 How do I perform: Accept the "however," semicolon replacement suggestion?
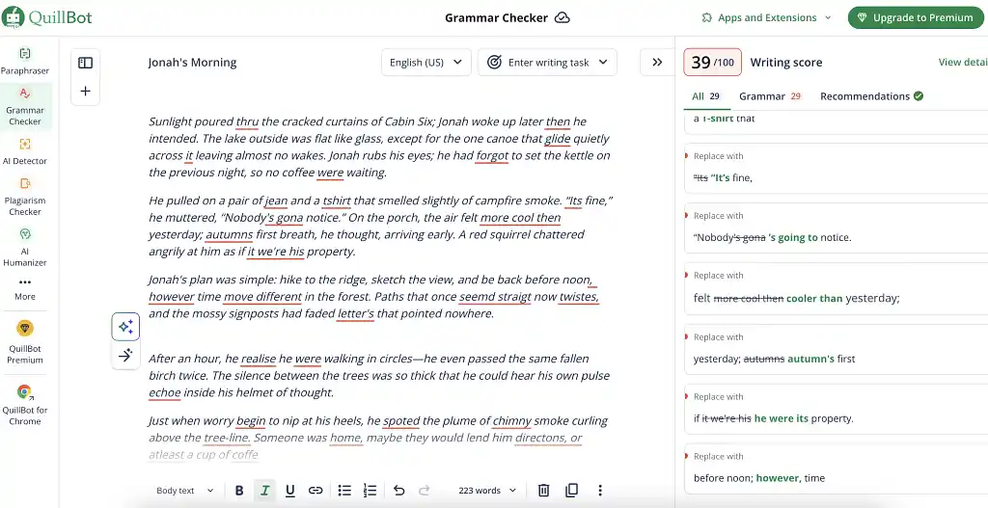[x=837, y=468]
